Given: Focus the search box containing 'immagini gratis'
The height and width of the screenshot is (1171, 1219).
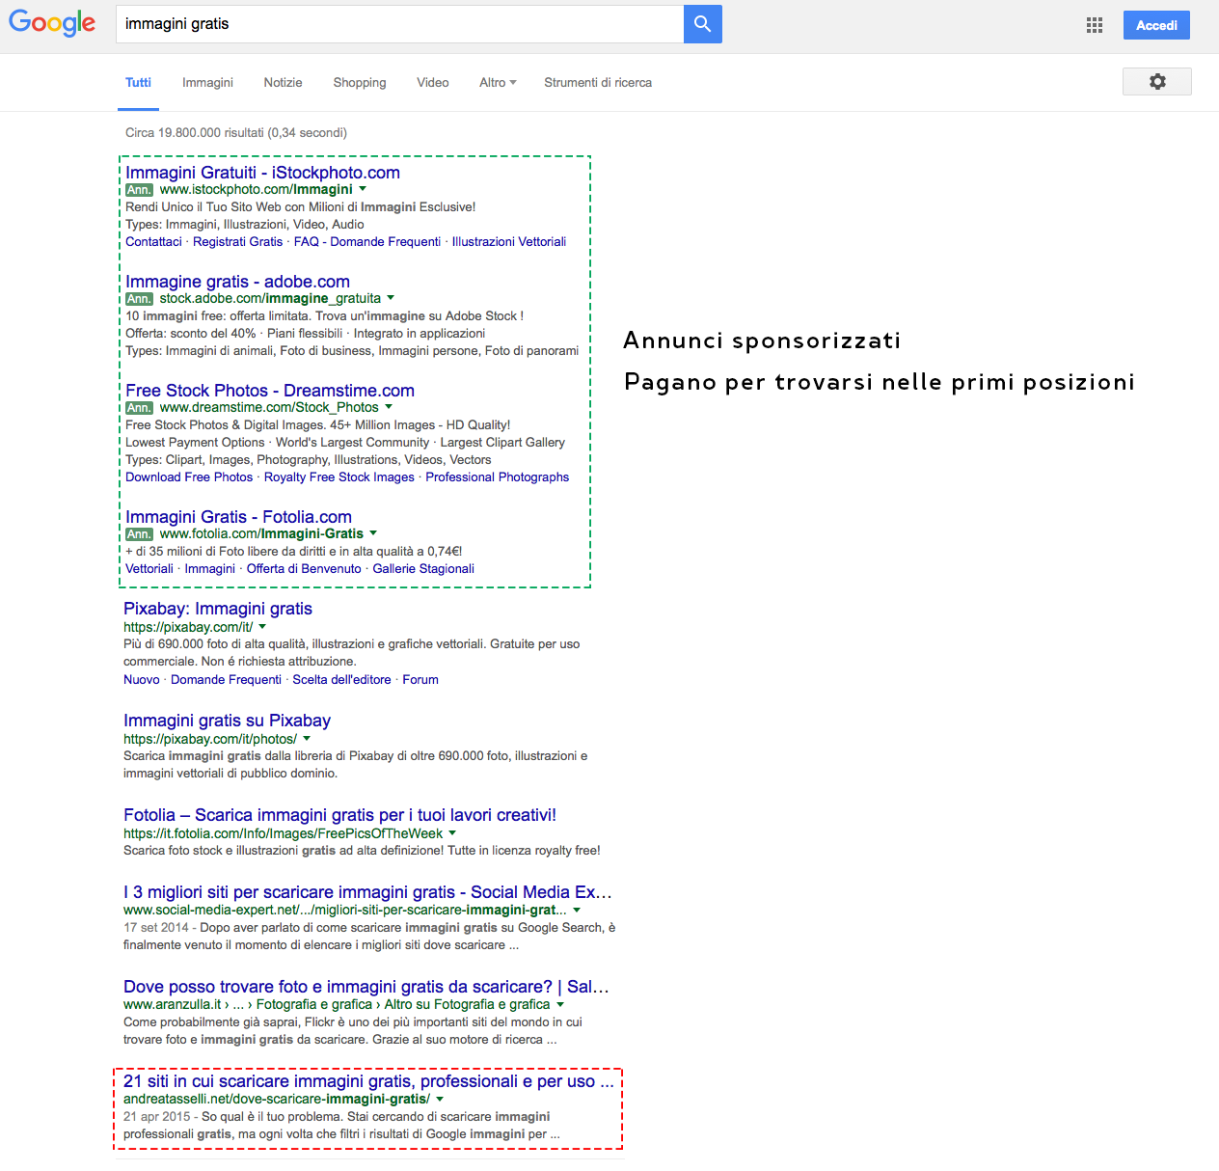Looking at the screenshot, I should (399, 24).
